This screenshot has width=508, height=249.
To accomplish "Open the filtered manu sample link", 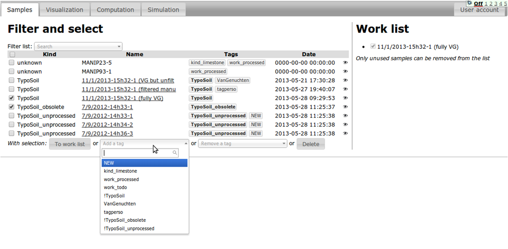I will [129, 89].
